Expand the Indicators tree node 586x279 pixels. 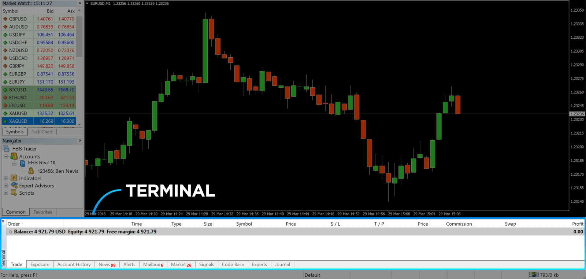[6, 178]
